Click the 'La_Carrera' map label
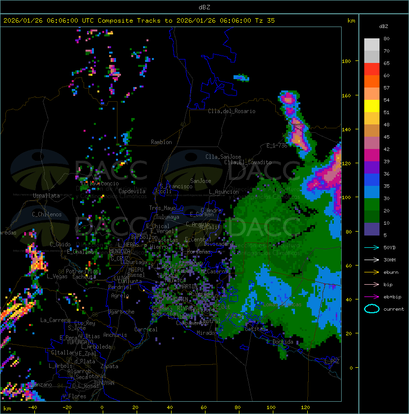 55,320
